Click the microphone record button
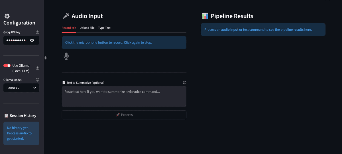This screenshot has height=154, width=342. pos(66,56)
